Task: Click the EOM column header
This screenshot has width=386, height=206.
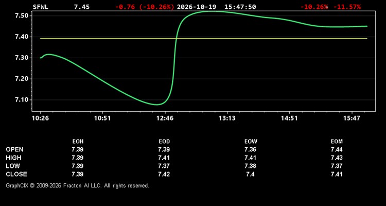Action: (x=337, y=142)
